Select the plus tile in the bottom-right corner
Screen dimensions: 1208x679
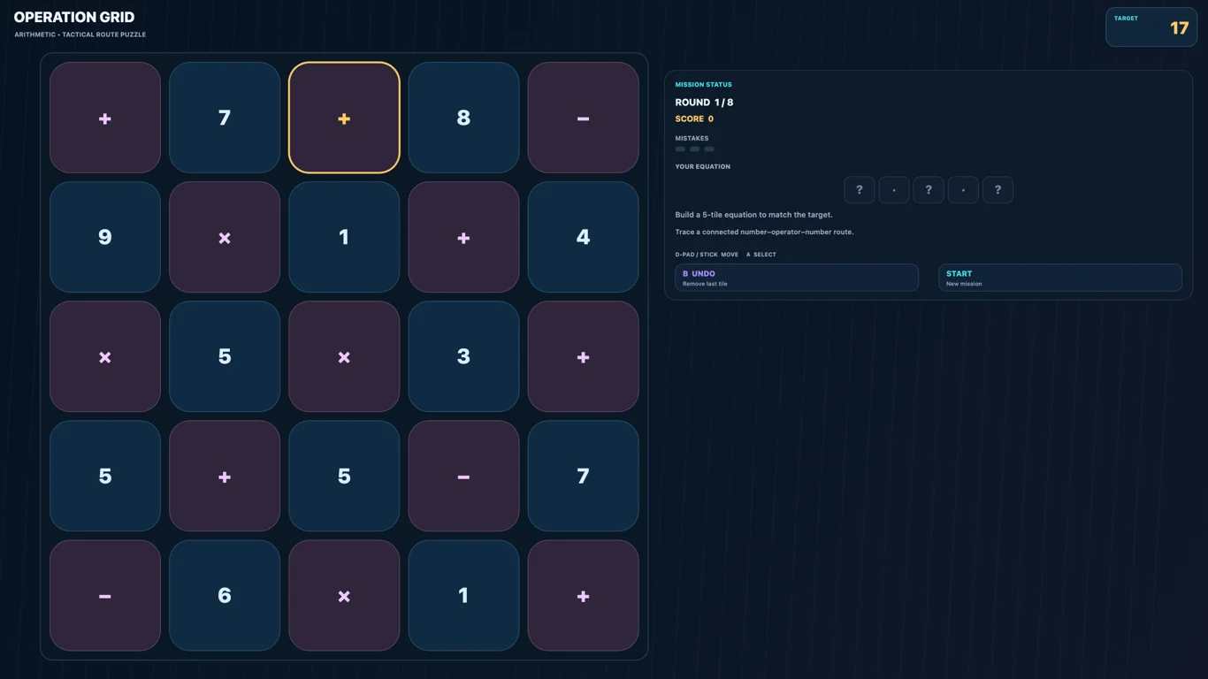tap(583, 595)
